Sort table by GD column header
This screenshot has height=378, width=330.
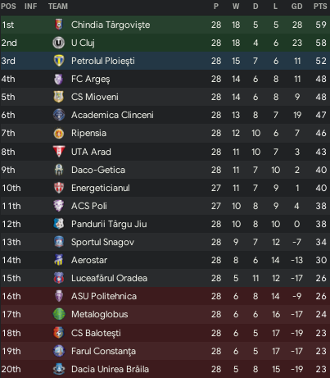coord(296,7)
